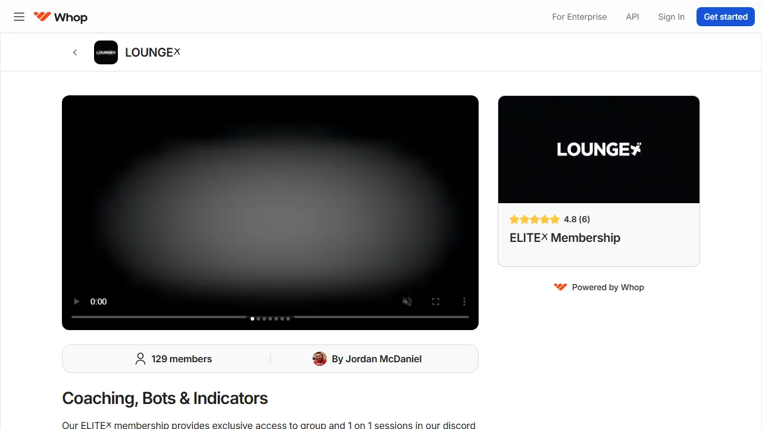The width and height of the screenshot is (762, 429).
Task: Go back using the left chevron arrow
Action: point(75,52)
